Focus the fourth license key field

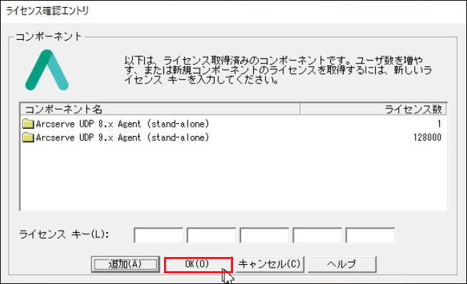click(x=317, y=236)
